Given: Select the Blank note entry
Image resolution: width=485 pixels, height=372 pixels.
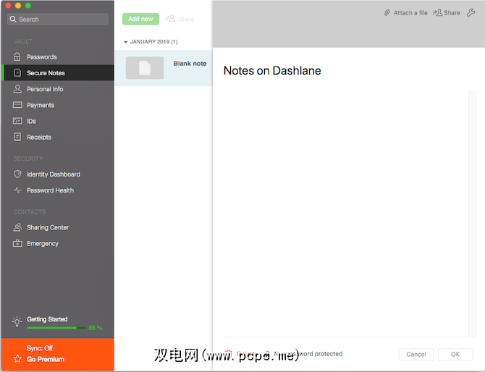Looking at the screenshot, I should (x=164, y=68).
